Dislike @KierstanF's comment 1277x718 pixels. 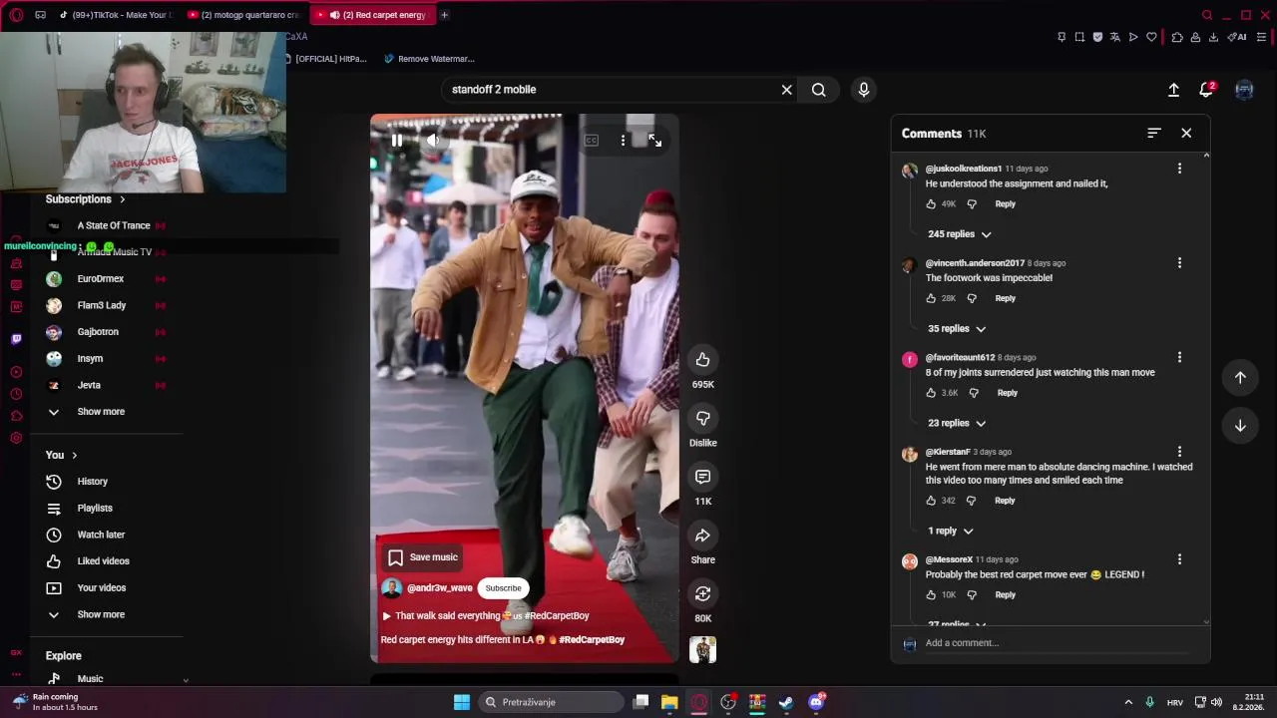pos(972,501)
